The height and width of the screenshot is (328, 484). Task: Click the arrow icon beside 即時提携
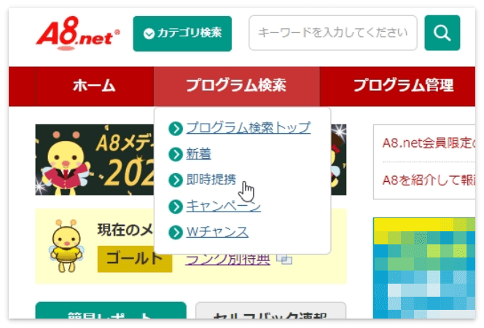point(176,180)
